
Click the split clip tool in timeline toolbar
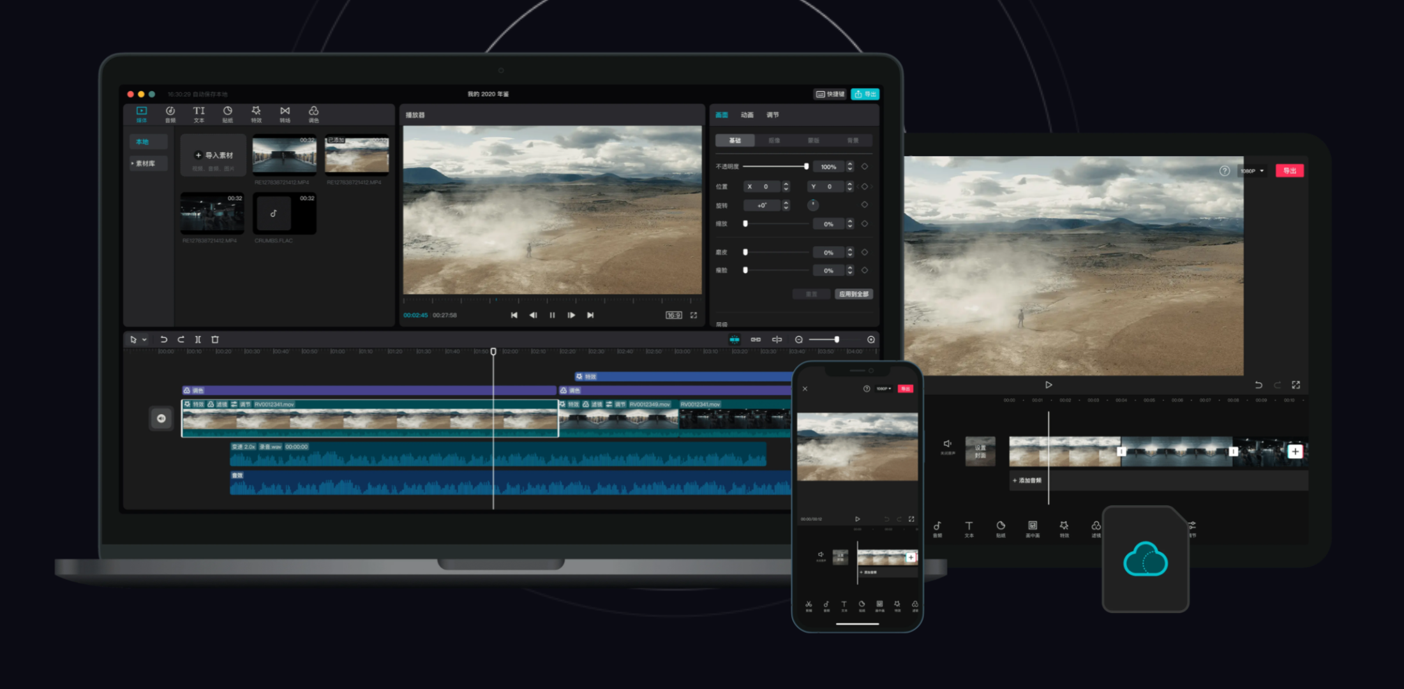click(198, 339)
